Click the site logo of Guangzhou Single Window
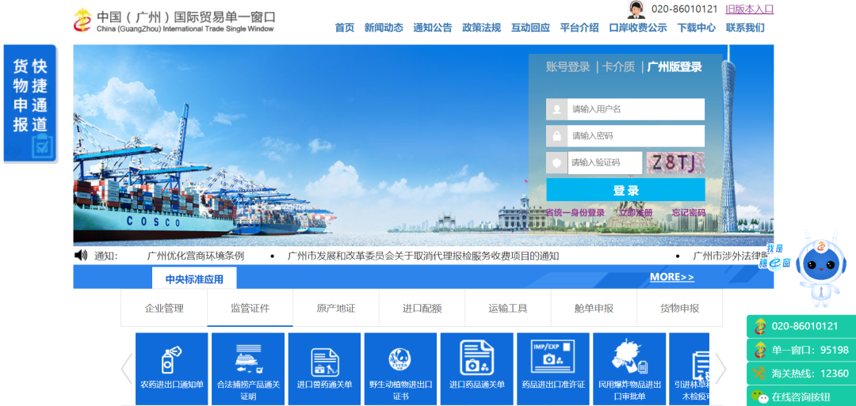856x406 pixels. click(174, 20)
